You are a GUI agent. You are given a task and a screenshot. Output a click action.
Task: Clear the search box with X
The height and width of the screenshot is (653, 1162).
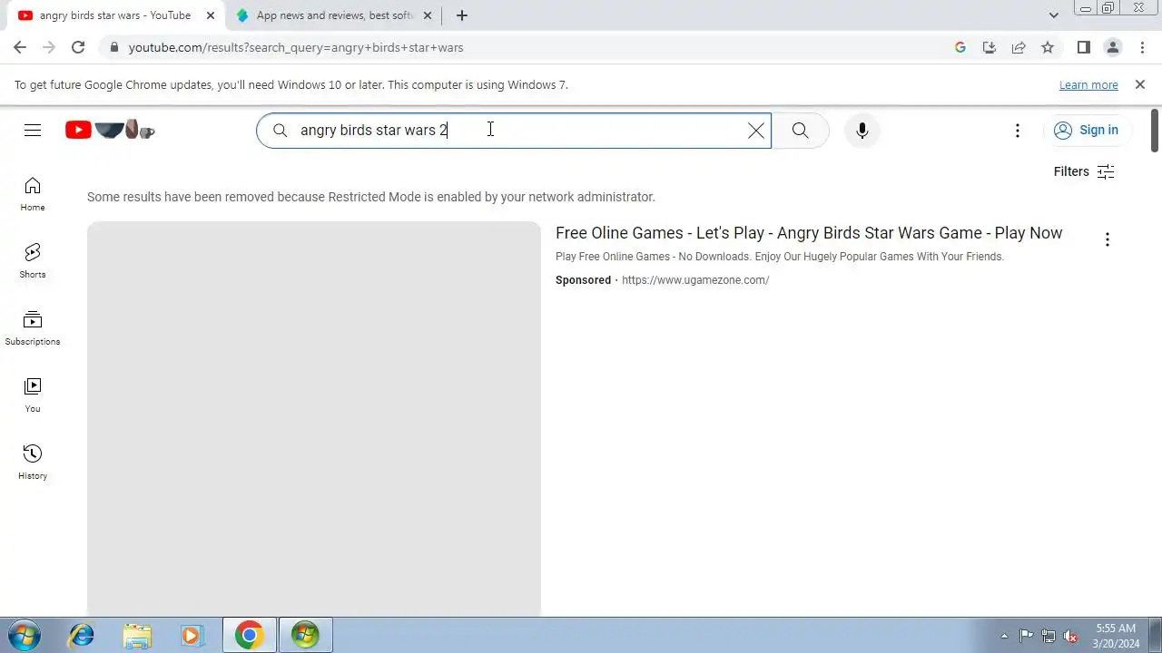[755, 131]
